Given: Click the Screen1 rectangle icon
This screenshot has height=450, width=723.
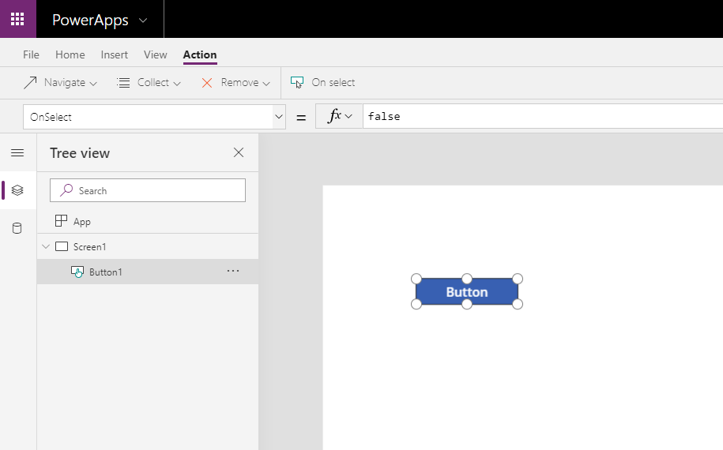Looking at the screenshot, I should click(x=62, y=246).
